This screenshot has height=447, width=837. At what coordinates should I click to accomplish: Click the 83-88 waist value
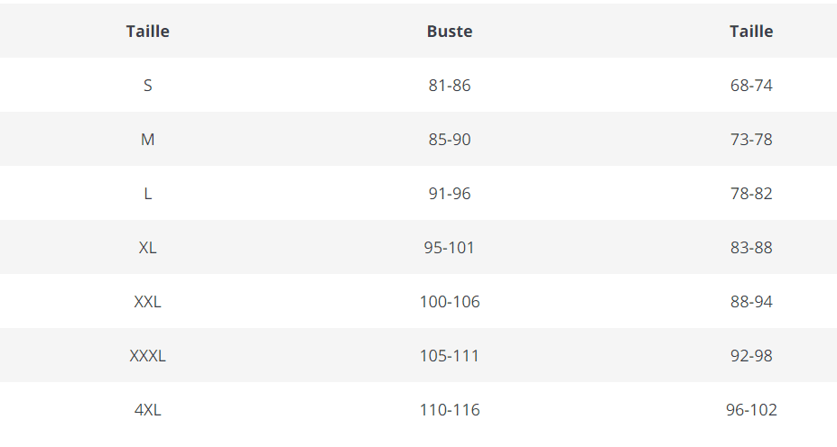click(x=751, y=248)
